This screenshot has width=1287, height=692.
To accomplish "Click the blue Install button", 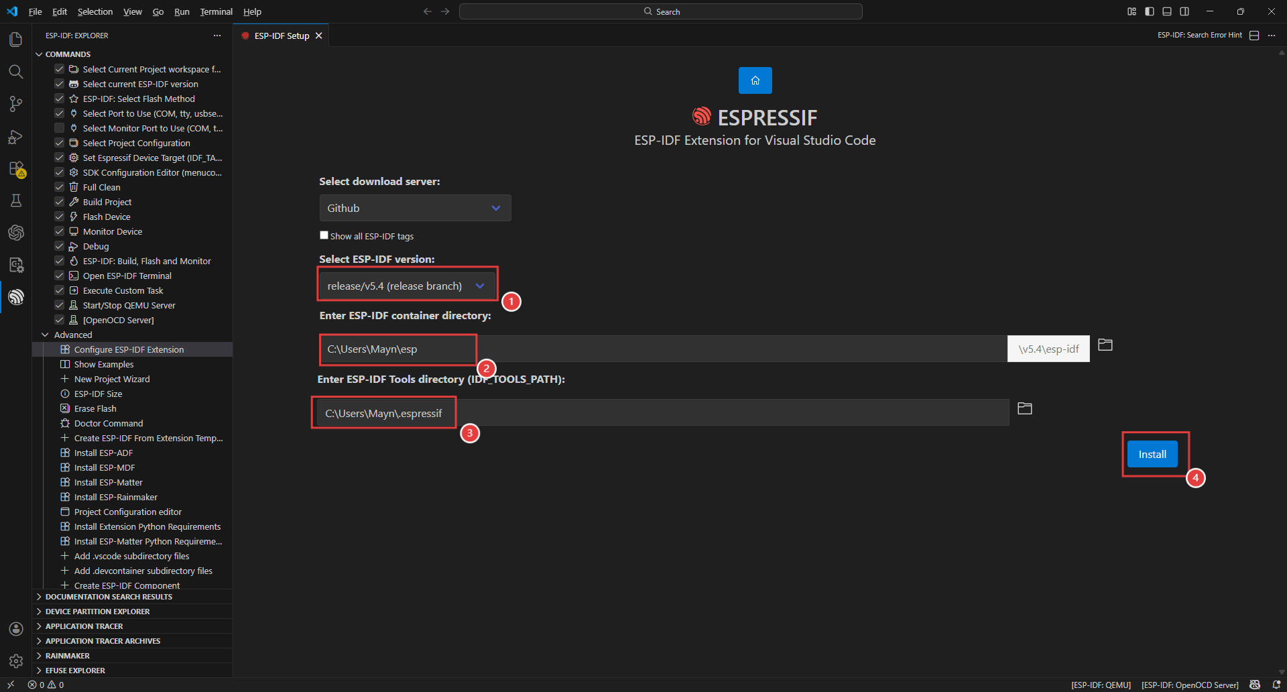I will [1152, 454].
